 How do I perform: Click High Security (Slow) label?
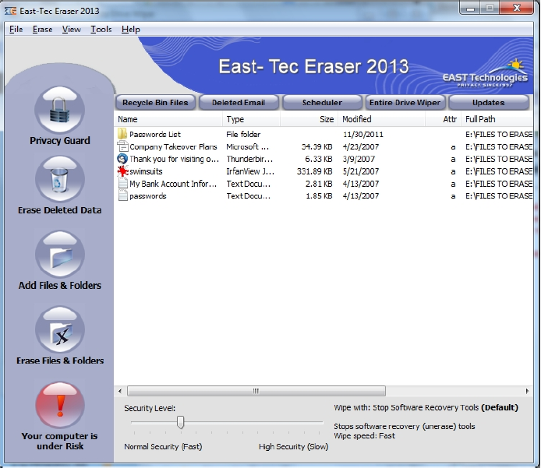[293, 446]
